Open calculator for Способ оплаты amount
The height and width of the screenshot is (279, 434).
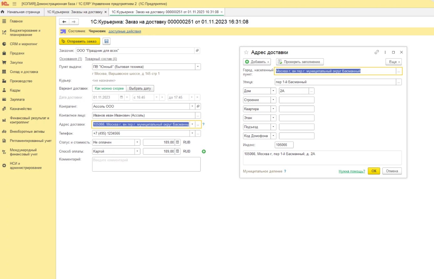pos(178,151)
